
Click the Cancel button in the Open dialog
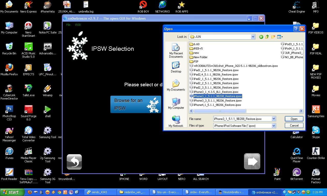294,126
